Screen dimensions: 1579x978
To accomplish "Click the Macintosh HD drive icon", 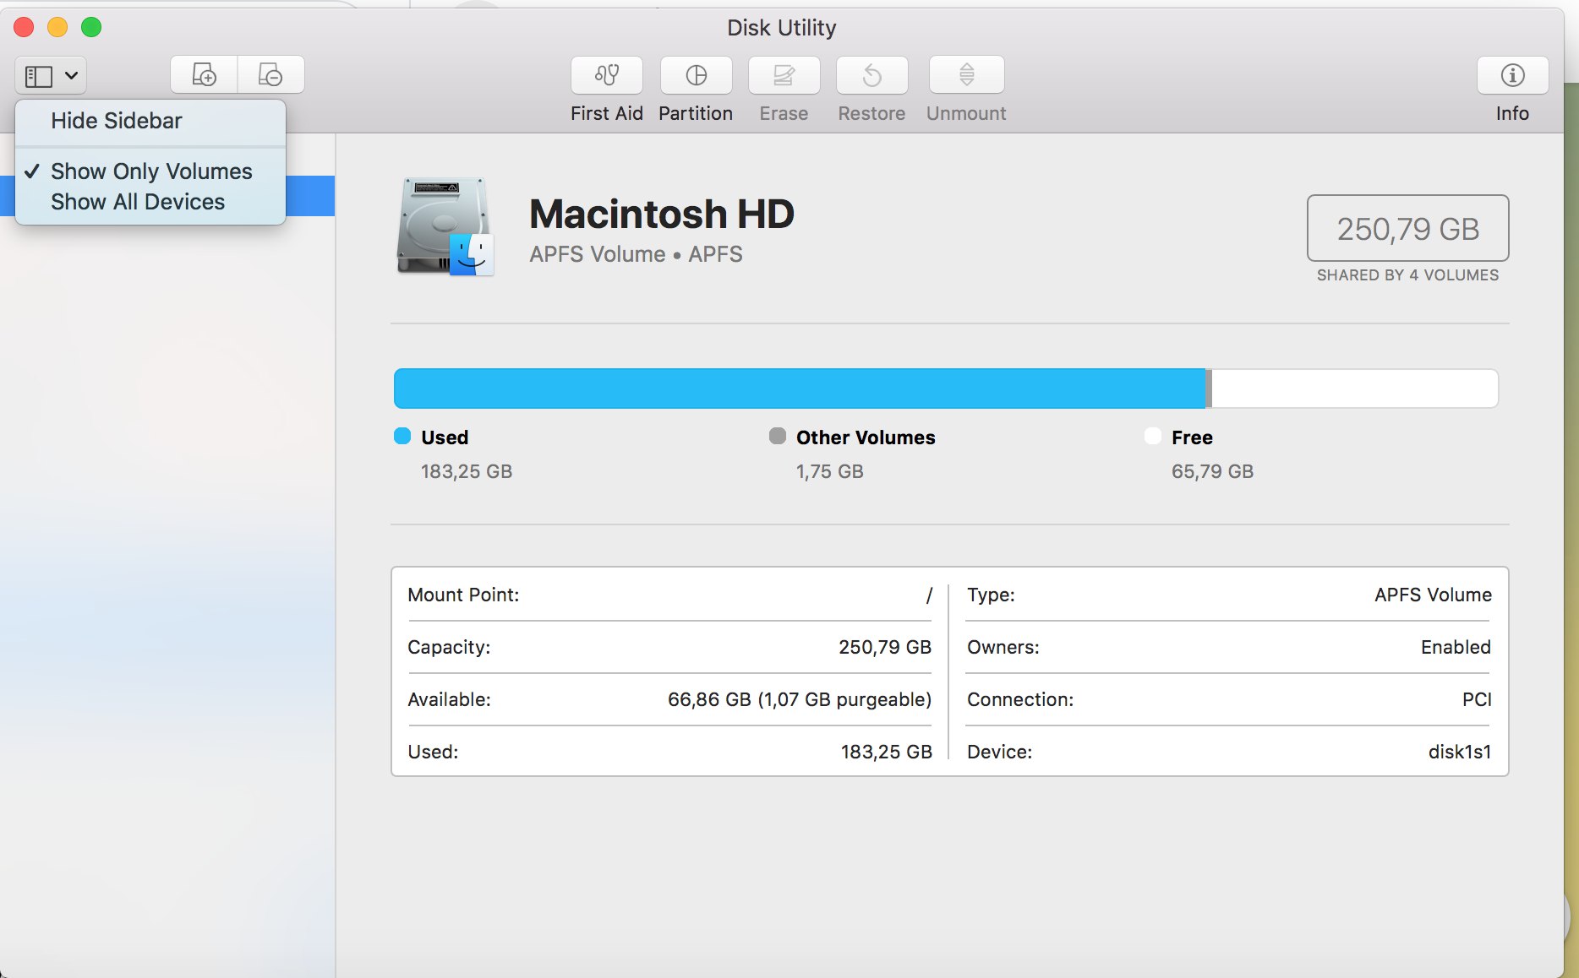I will [x=445, y=226].
